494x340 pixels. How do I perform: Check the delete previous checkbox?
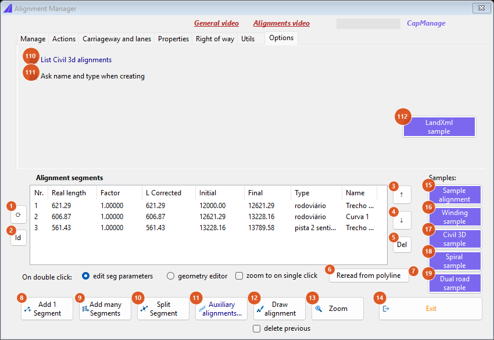(256, 328)
